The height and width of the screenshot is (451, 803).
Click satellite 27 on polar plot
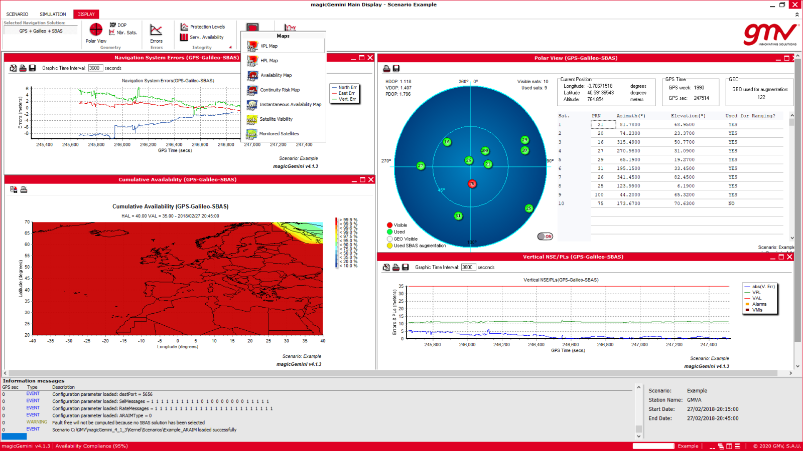[x=421, y=166]
